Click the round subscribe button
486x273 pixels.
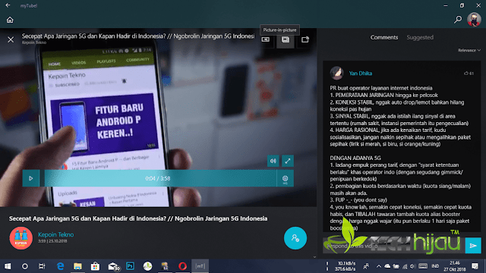point(295,238)
